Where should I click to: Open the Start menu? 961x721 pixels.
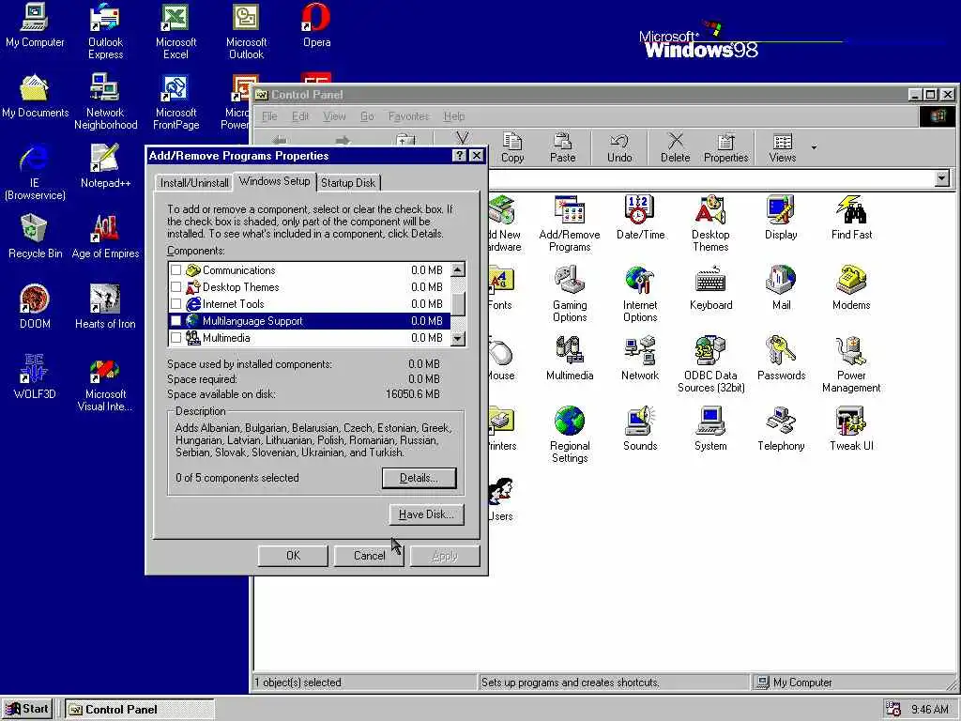coord(27,710)
